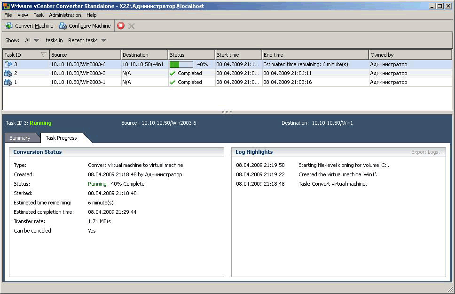Open the Administration menu
The width and height of the screenshot is (455, 294).
point(65,15)
